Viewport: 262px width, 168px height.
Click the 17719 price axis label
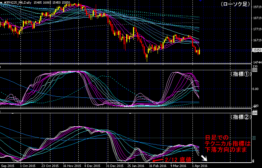pyautogui.click(x=257, y=29)
